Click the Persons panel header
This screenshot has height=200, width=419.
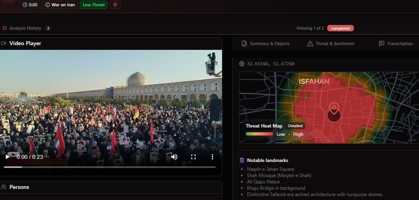(x=111, y=187)
